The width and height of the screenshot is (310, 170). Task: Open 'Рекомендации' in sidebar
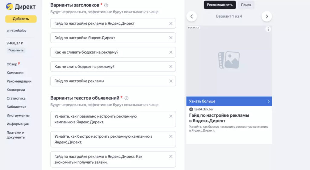tap(19, 81)
